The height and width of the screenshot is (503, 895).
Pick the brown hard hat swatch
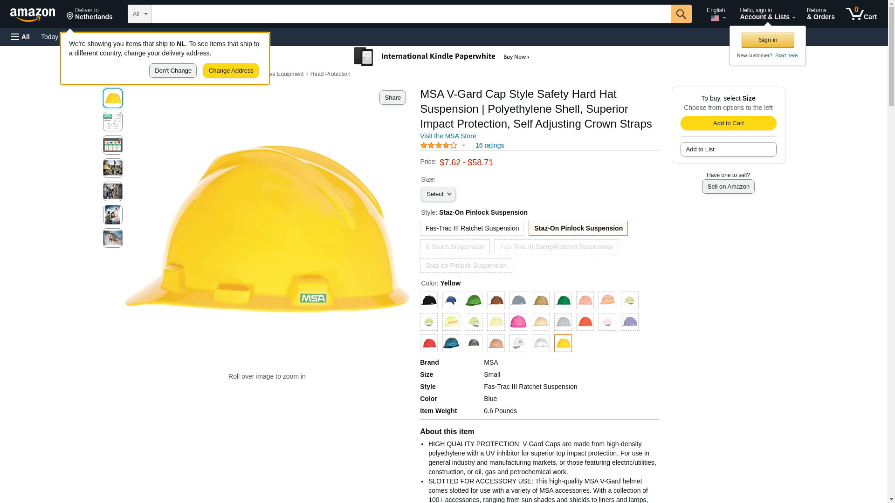click(496, 301)
